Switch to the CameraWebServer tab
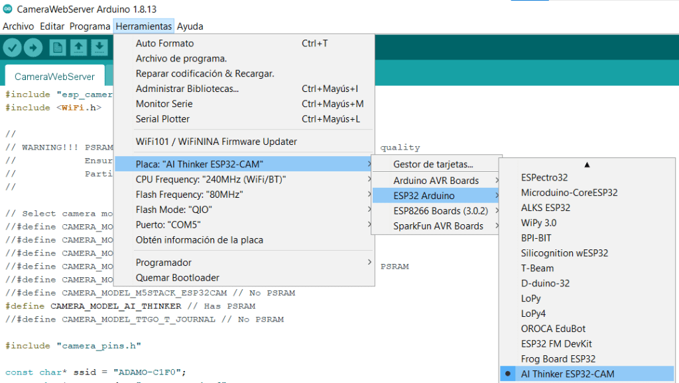Image resolution: width=679 pixels, height=383 pixels. click(x=54, y=76)
